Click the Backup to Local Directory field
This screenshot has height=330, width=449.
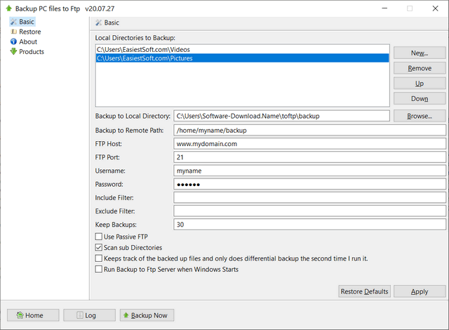pos(281,116)
